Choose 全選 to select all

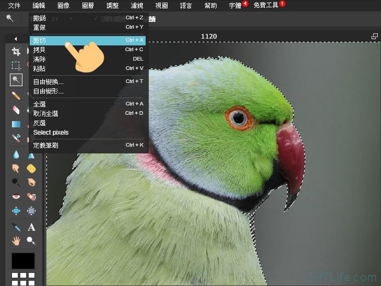(x=88, y=104)
